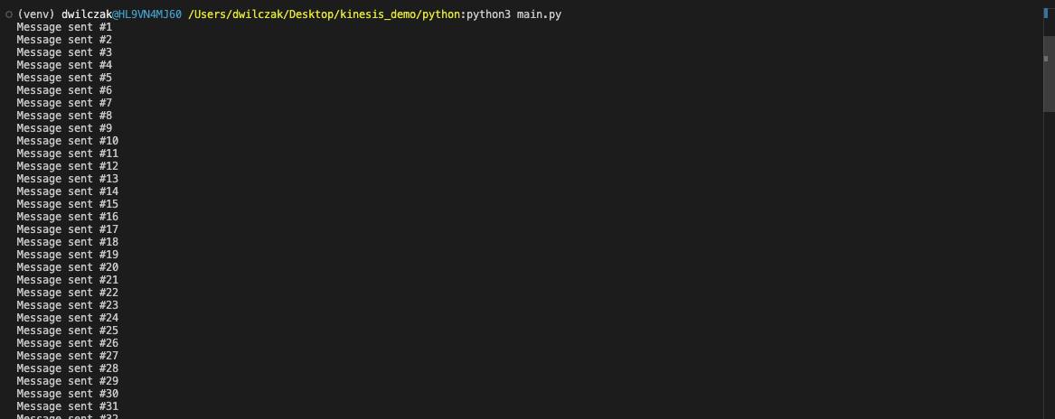Click the (venv) prefix in the prompt
This screenshot has width=1055, height=419.
tap(36, 14)
